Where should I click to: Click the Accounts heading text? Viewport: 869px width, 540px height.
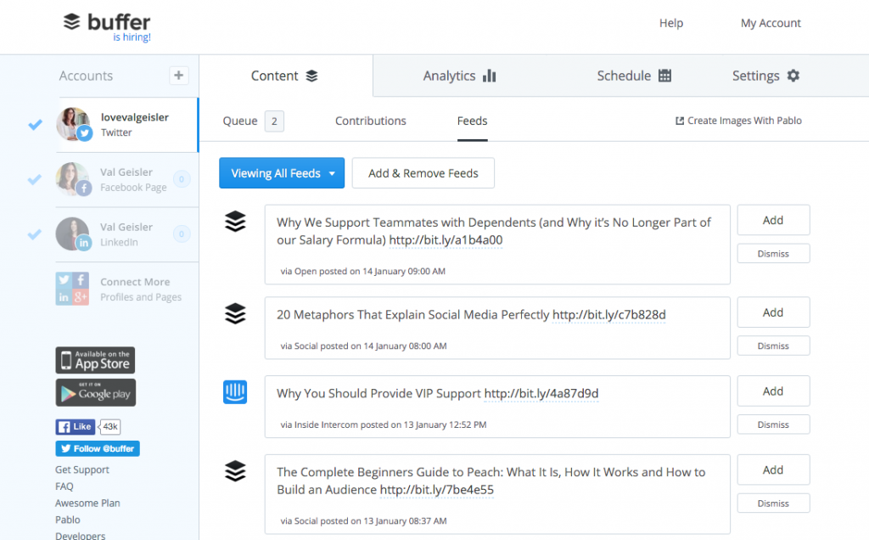click(x=86, y=76)
